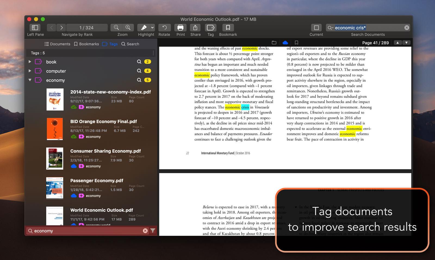
Task: Go to next ranked result
Action: pyautogui.click(x=61, y=27)
